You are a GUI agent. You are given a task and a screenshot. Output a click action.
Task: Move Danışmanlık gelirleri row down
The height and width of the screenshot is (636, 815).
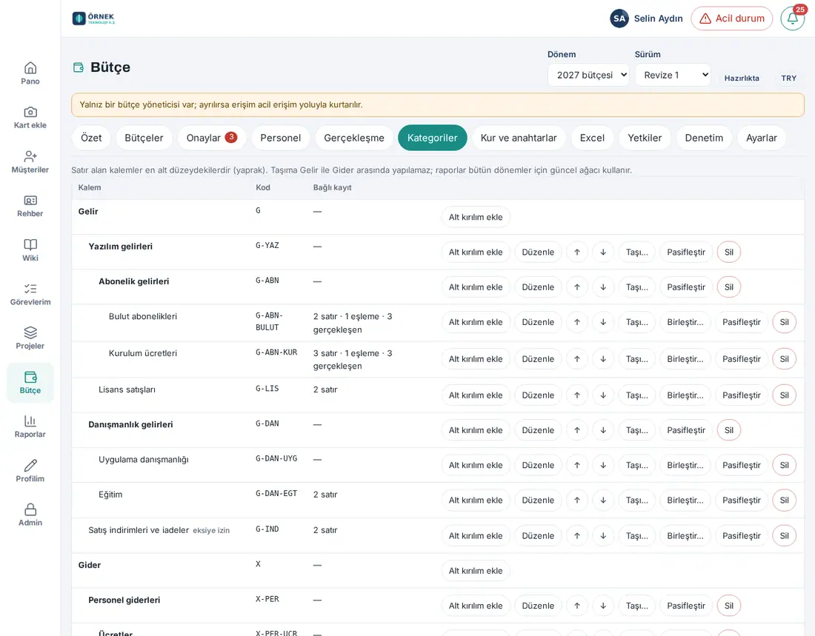pos(603,430)
